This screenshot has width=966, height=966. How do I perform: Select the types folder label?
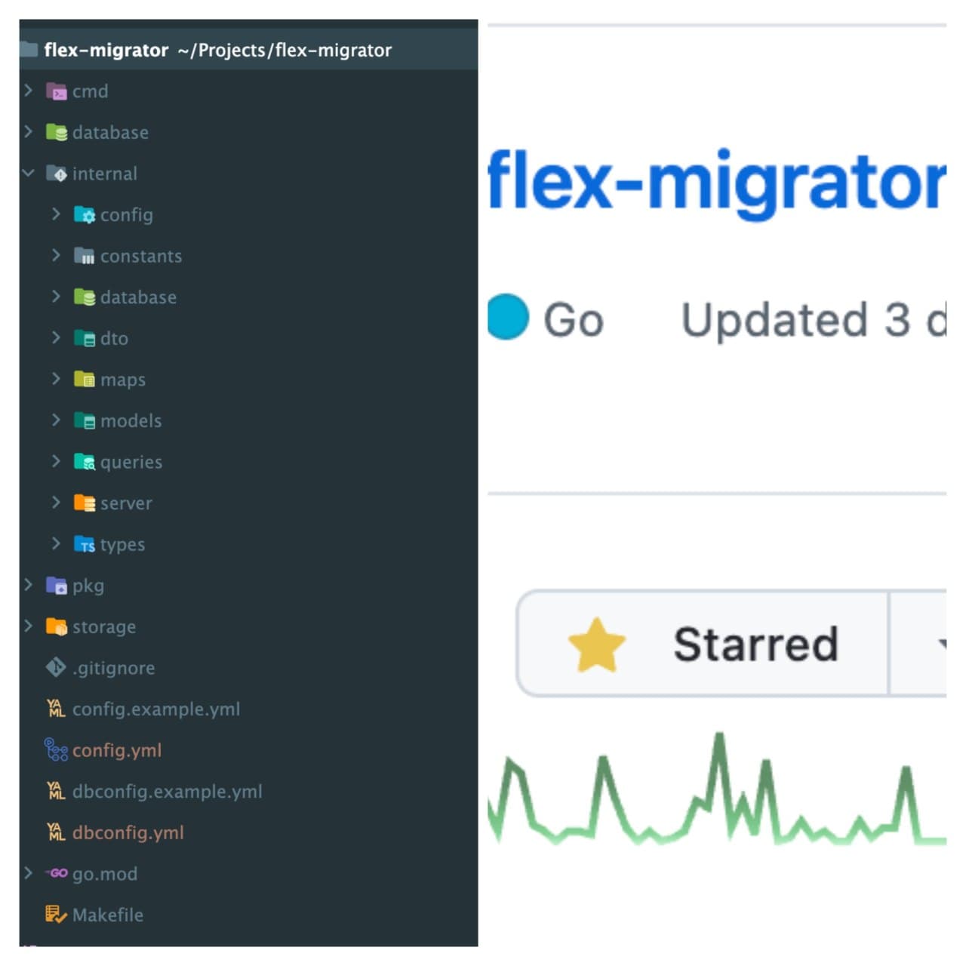click(x=122, y=545)
